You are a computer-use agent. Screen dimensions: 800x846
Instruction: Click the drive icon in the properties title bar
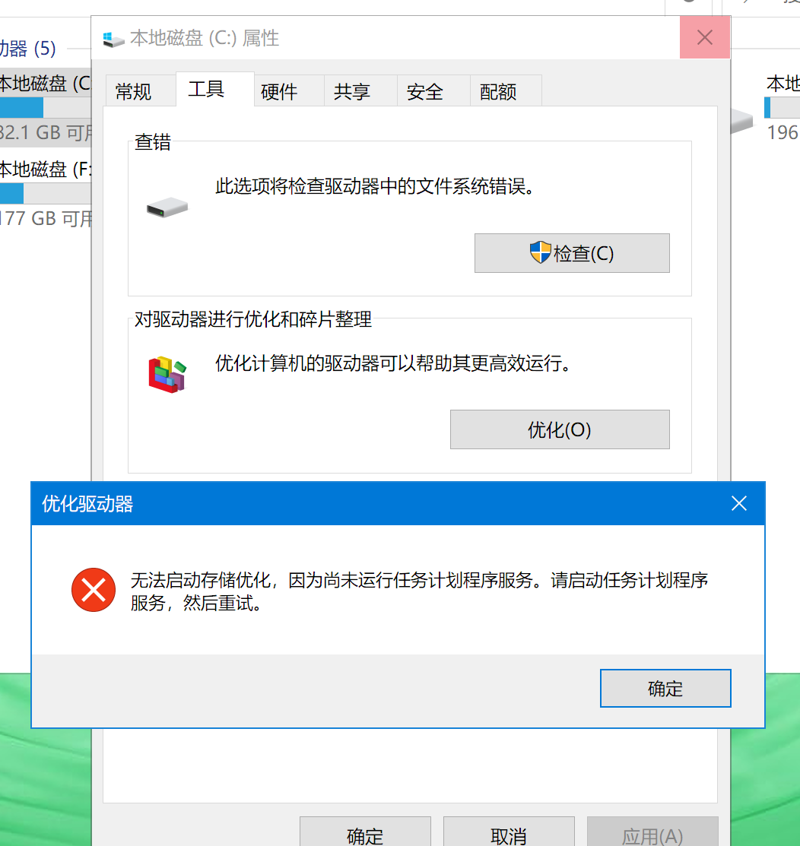113,39
